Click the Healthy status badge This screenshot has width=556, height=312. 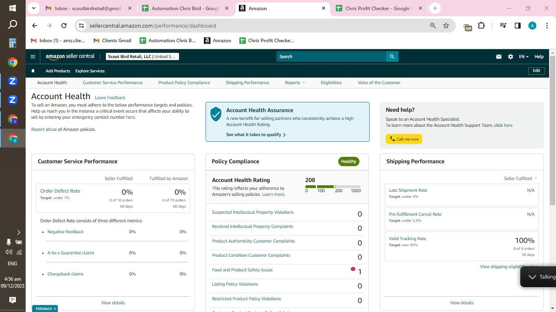coord(349,161)
